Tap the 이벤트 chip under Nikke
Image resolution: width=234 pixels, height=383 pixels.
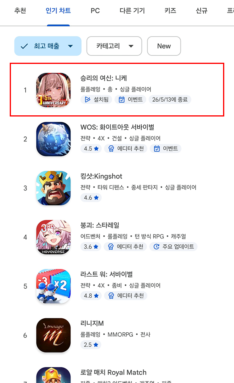pyautogui.click(x=130, y=99)
